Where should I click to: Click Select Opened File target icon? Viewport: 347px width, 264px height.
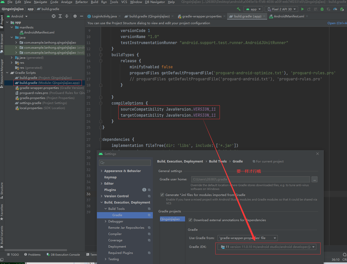[x=54, y=16]
